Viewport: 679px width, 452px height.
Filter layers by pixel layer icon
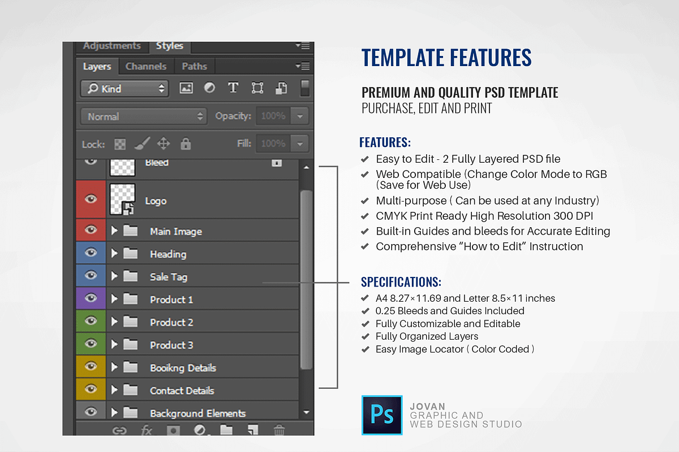click(x=186, y=88)
